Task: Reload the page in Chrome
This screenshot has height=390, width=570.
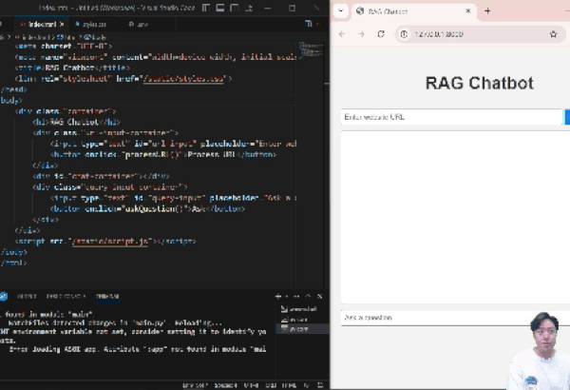Action: 381,34
